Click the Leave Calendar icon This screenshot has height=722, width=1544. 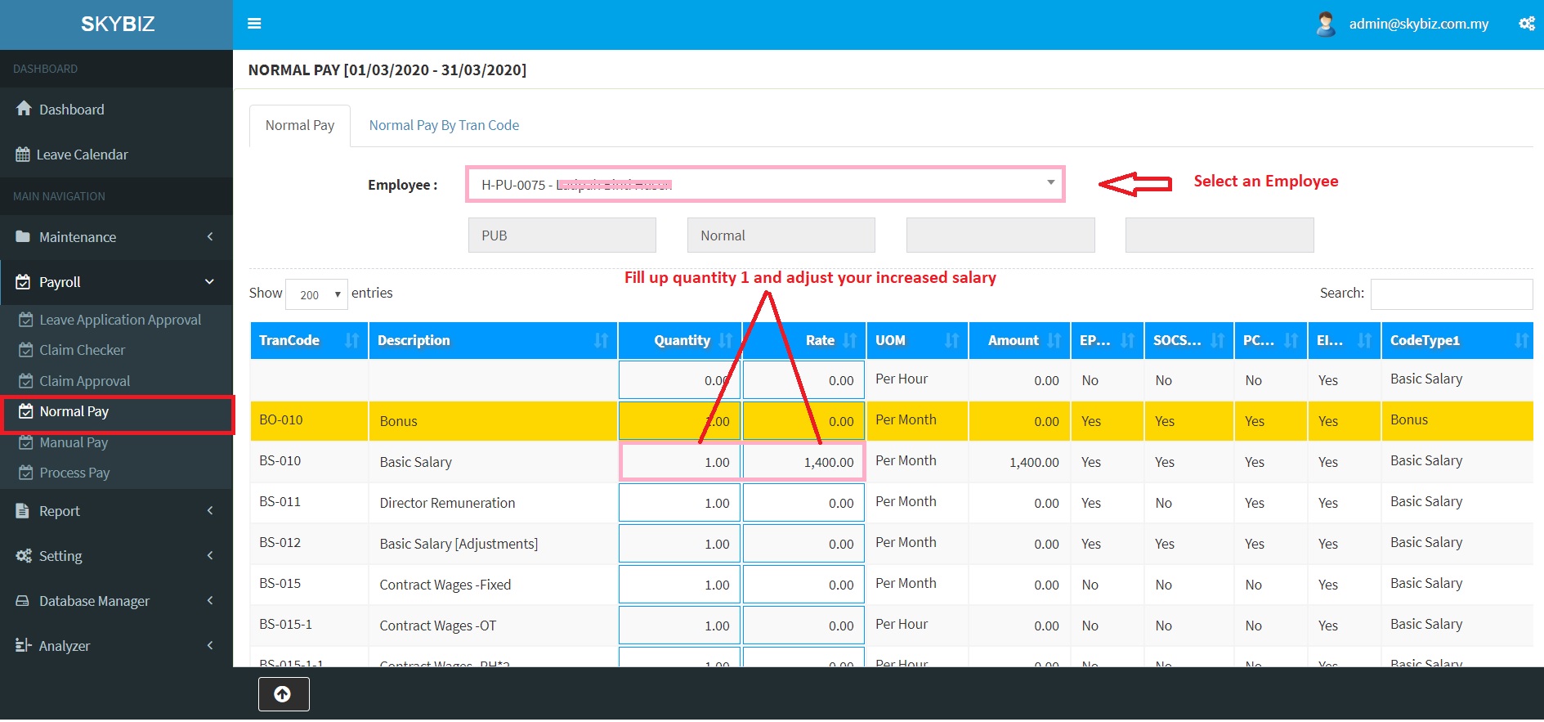pos(23,155)
